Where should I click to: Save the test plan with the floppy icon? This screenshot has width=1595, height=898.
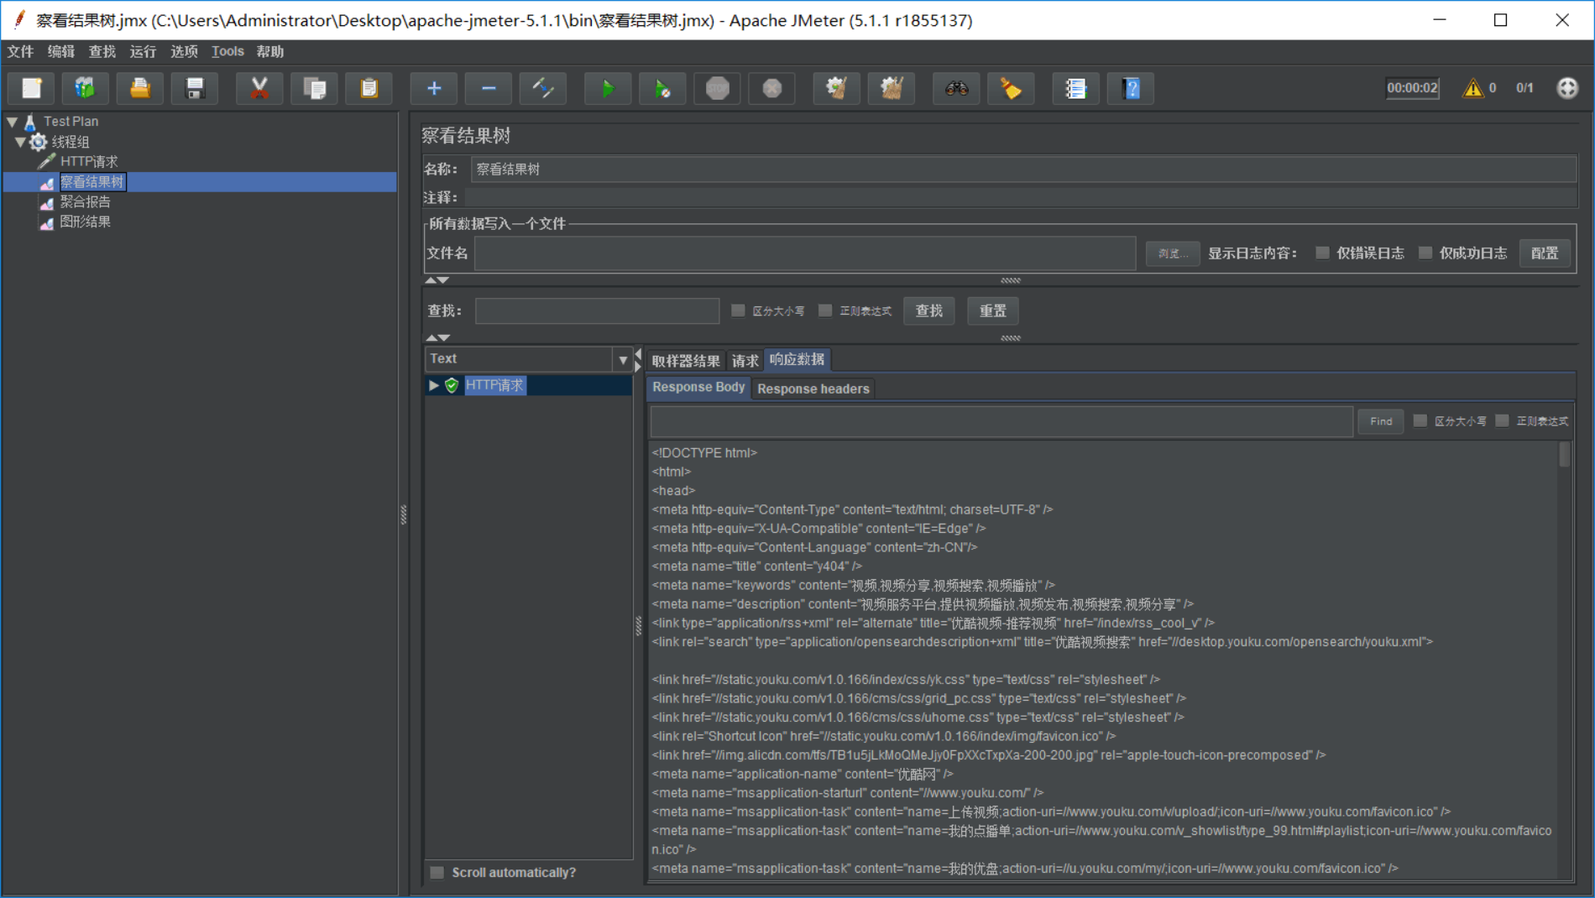point(195,88)
